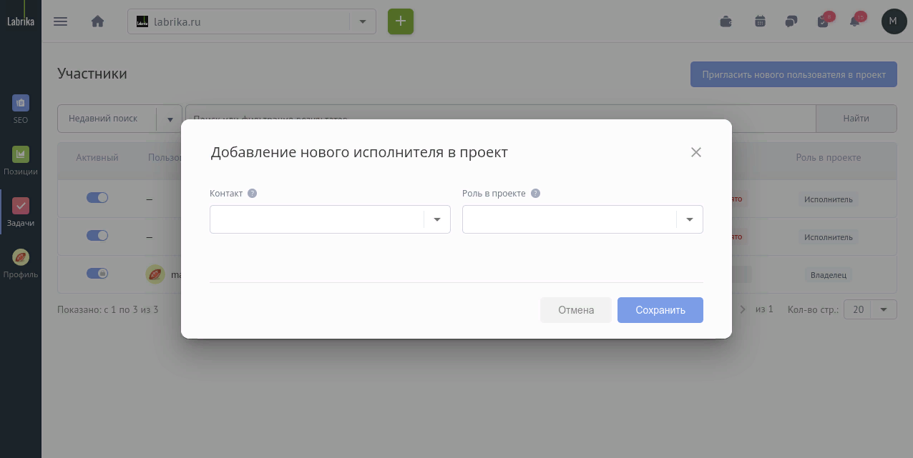Viewport: 913px width, 458px height.
Task: Open the briefcase icon in header
Action: pyautogui.click(x=726, y=21)
